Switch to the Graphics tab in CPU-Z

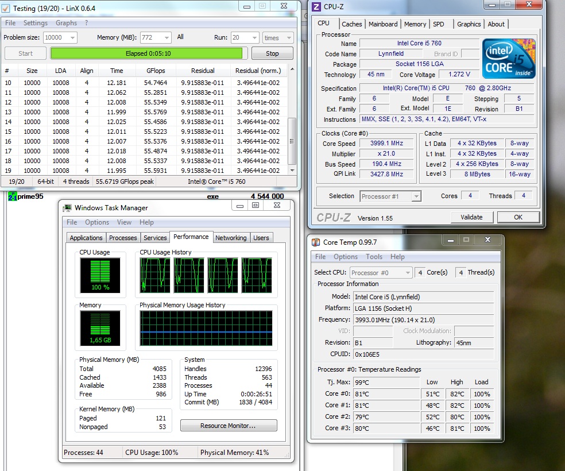pos(469,24)
